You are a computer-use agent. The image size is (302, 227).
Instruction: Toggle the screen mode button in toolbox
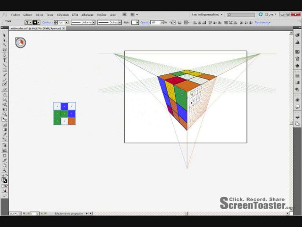5,195
